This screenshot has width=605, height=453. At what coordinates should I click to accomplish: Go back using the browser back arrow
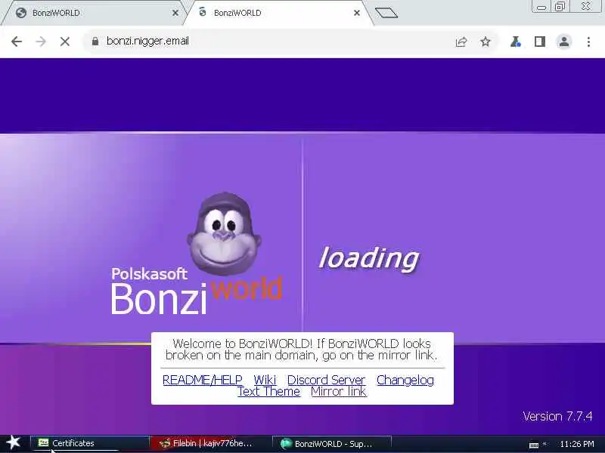tap(16, 42)
